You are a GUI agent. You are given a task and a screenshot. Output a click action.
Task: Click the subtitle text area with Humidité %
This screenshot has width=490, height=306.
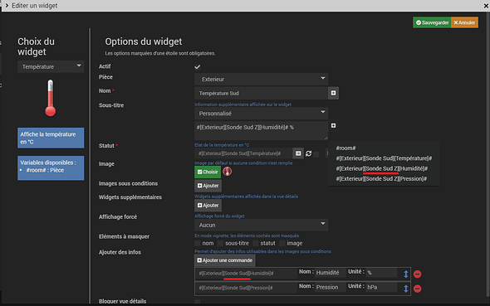(261, 130)
